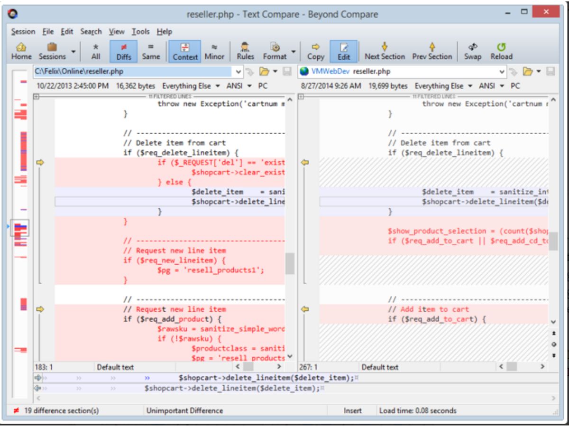569x427 pixels.
Task: Click the previous difference button below right scrollbar
Action: coord(554,334)
